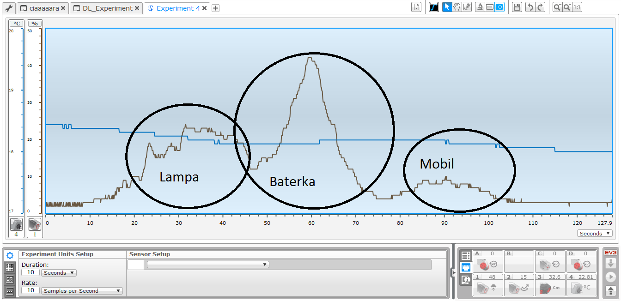The width and height of the screenshot is (621, 301).
Task: Open the Graph Programming tab
Action: 10,291
